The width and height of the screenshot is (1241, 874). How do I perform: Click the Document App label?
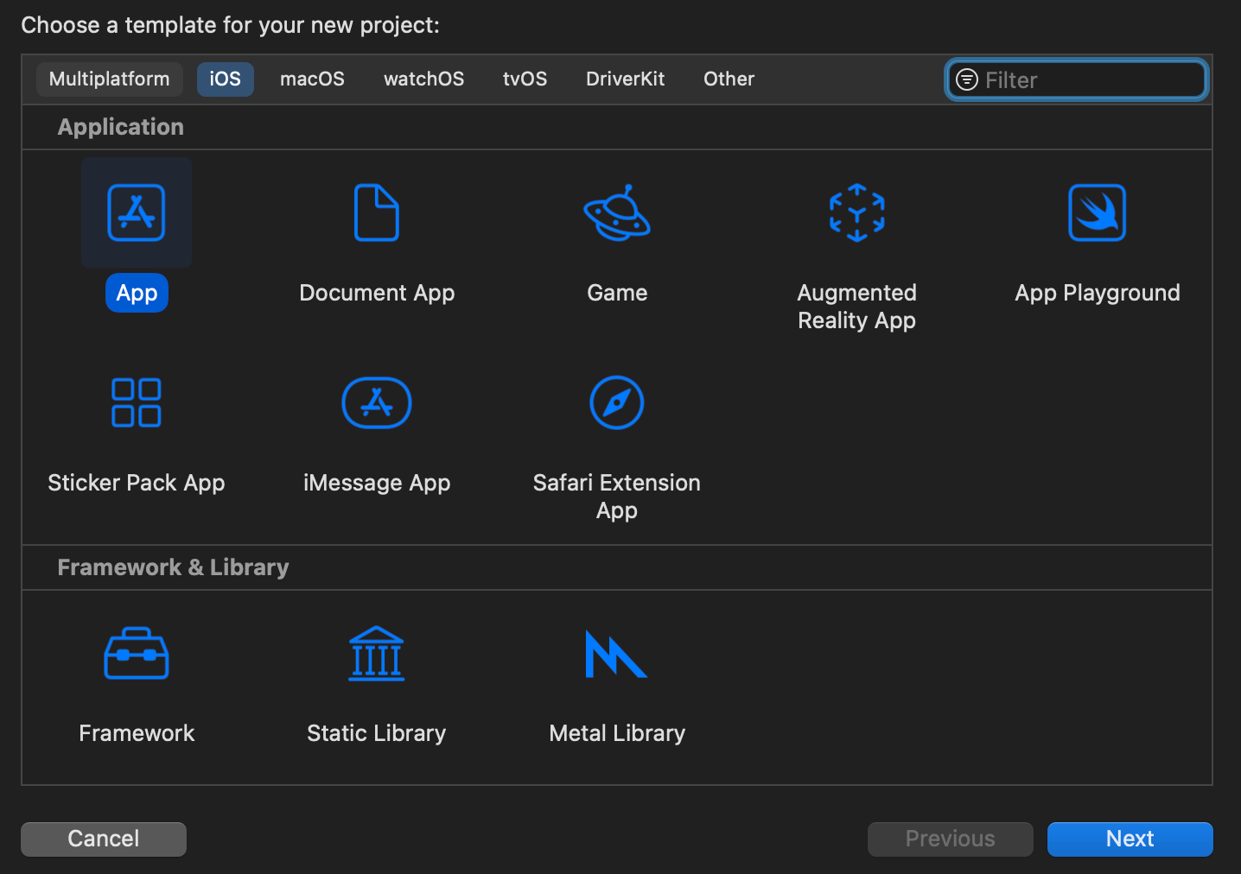(377, 294)
